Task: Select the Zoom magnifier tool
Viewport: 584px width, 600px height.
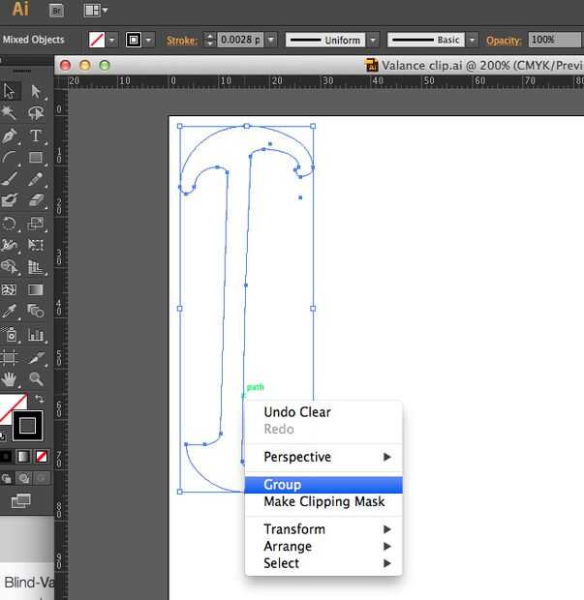Action: coord(36,378)
